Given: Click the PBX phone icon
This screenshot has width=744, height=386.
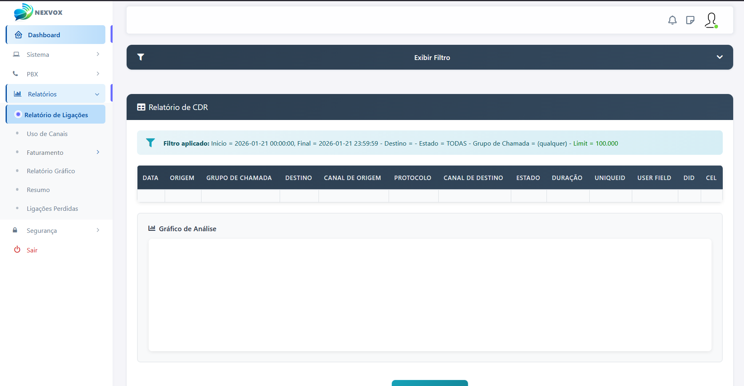Looking at the screenshot, I should 15,74.
